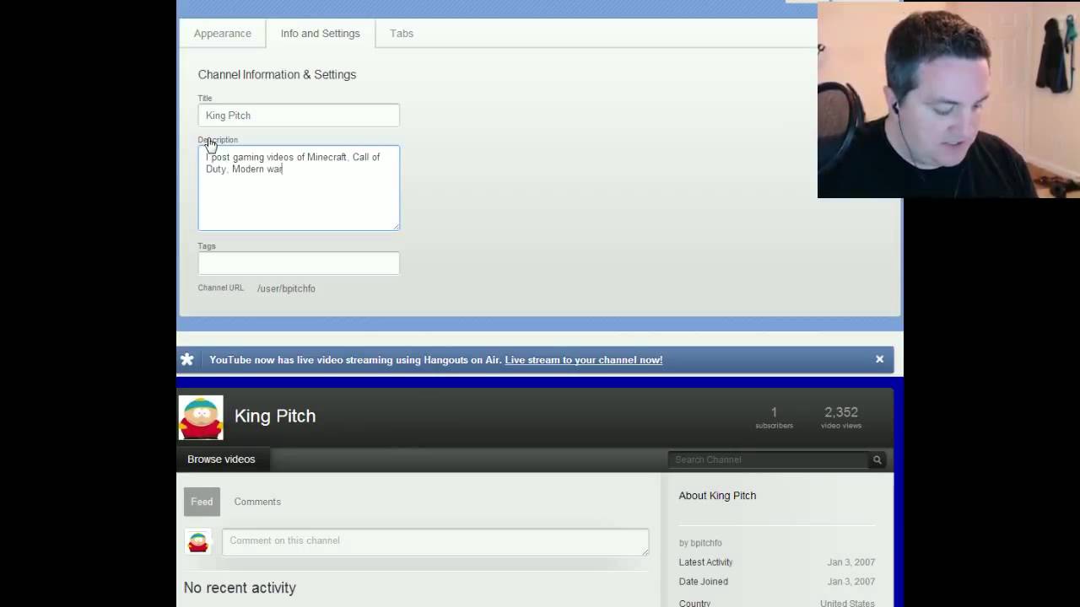Click inside the Description text area
Image resolution: width=1080 pixels, height=607 pixels.
(x=299, y=188)
